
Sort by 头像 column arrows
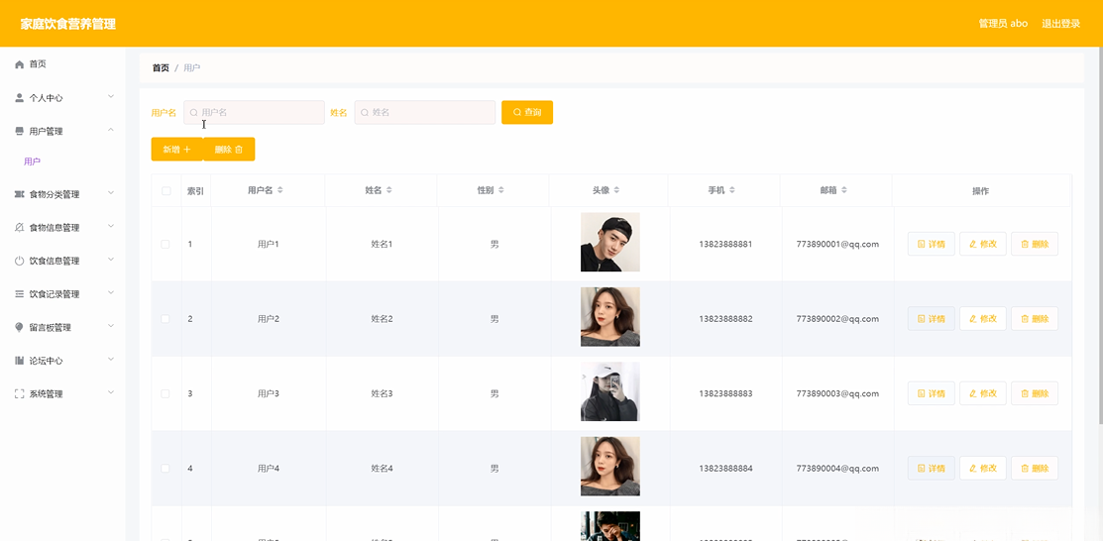click(x=617, y=190)
